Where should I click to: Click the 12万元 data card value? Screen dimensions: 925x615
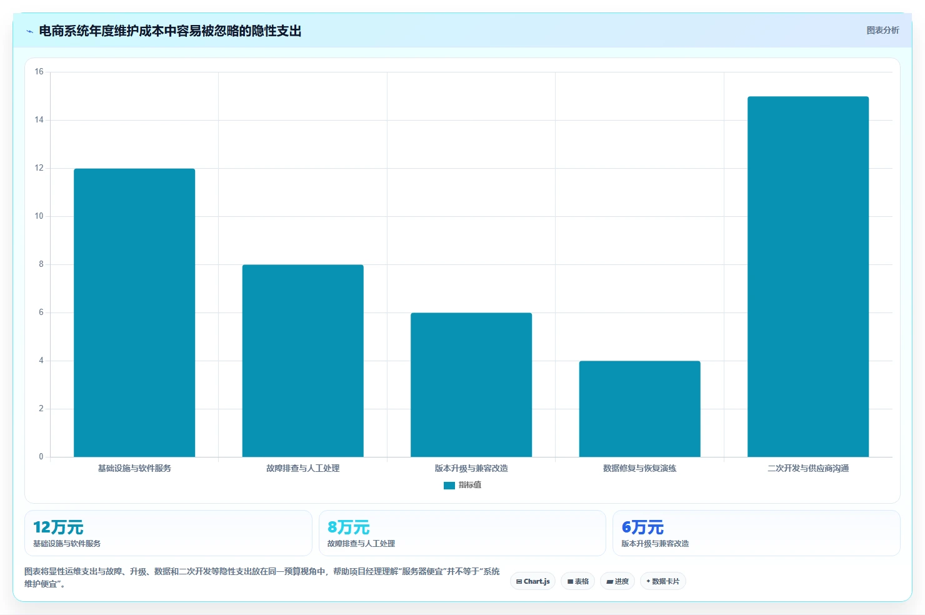point(58,527)
